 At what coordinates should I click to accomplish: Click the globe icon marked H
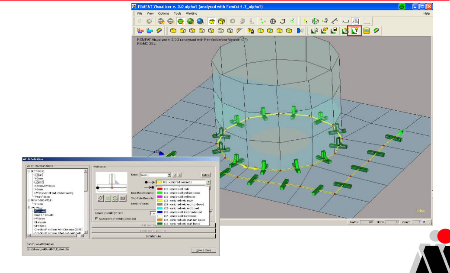click(x=171, y=21)
